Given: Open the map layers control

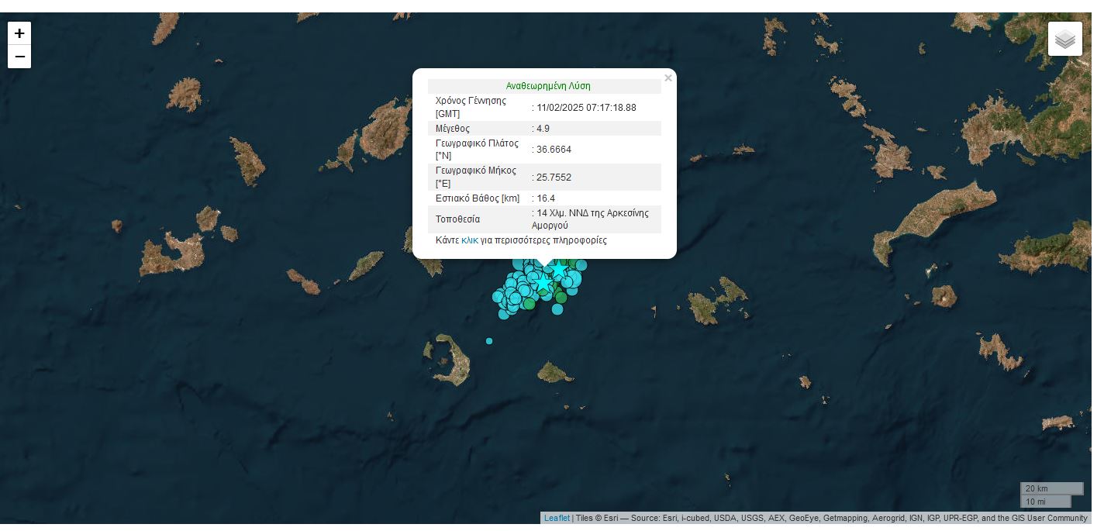Looking at the screenshot, I should (x=1064, y=39).
